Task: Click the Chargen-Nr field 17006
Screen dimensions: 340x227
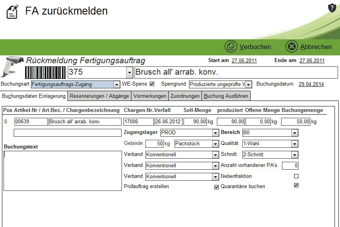Action: (138, 122)
